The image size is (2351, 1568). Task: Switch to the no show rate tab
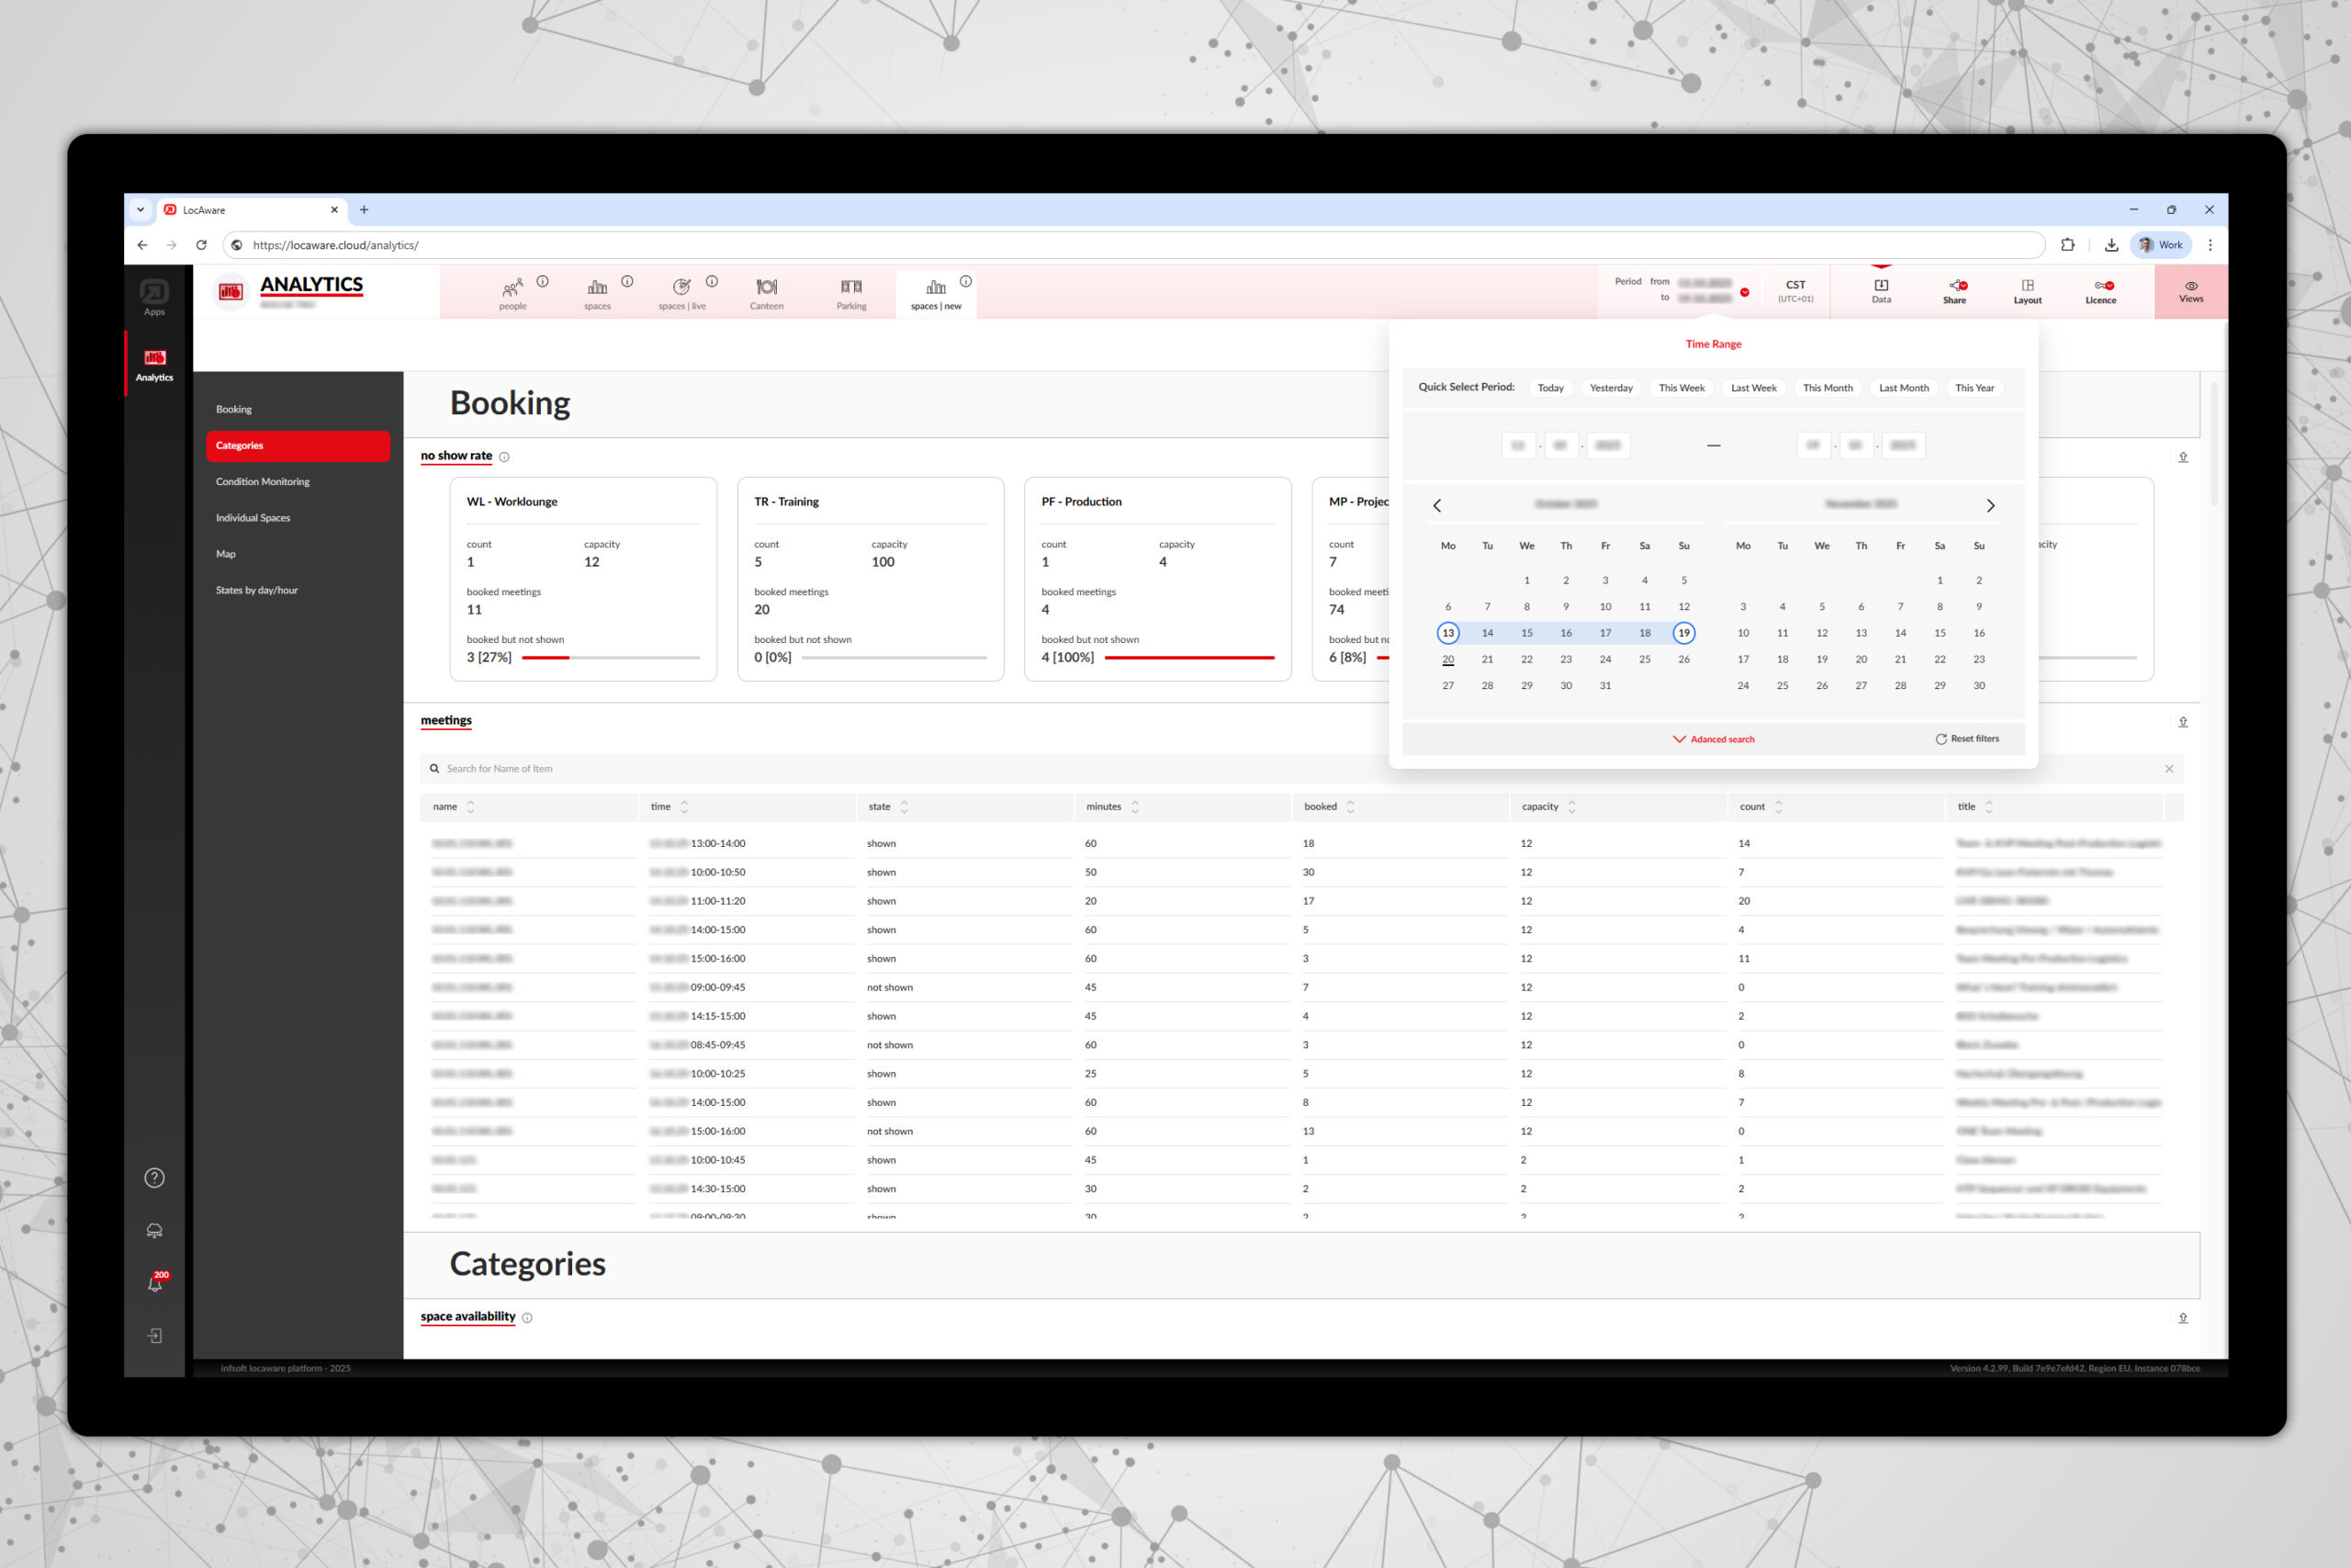click(x=456, y=455)
